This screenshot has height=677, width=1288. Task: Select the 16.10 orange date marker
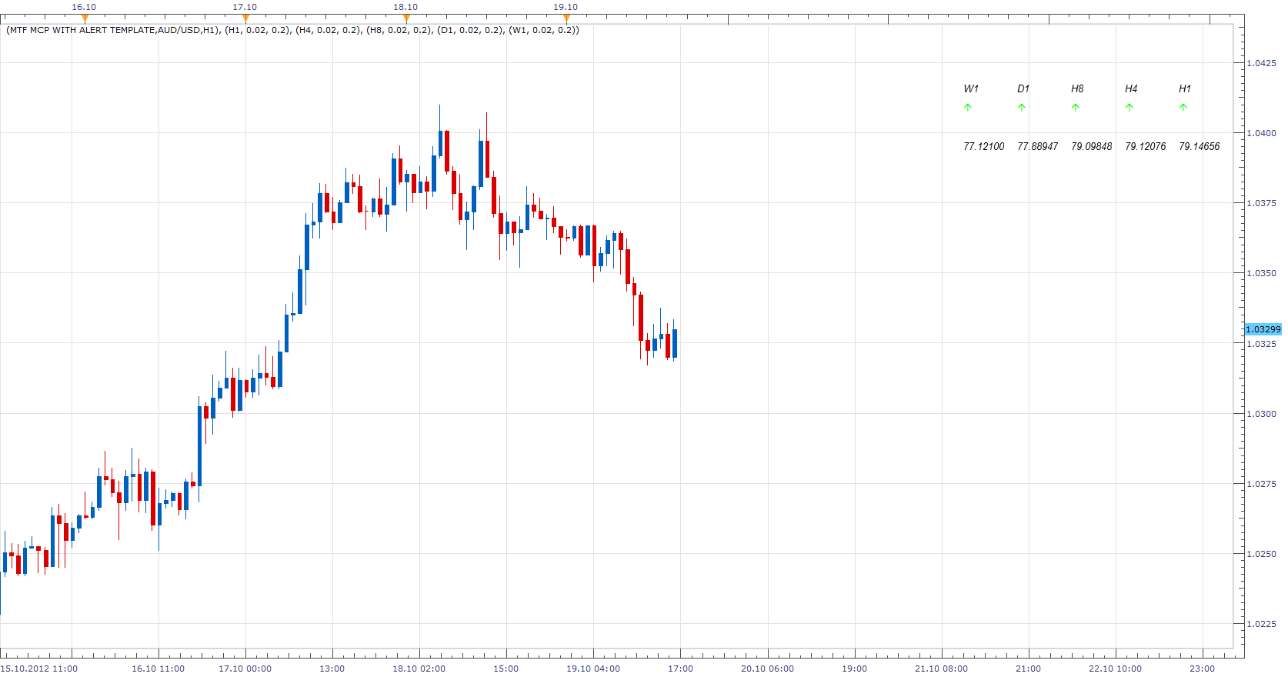coord(85,18)
